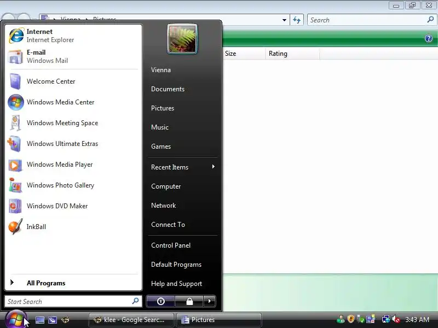Expand the Recent Items submenu arrow
438x328 pixels.
pos(214,167)
